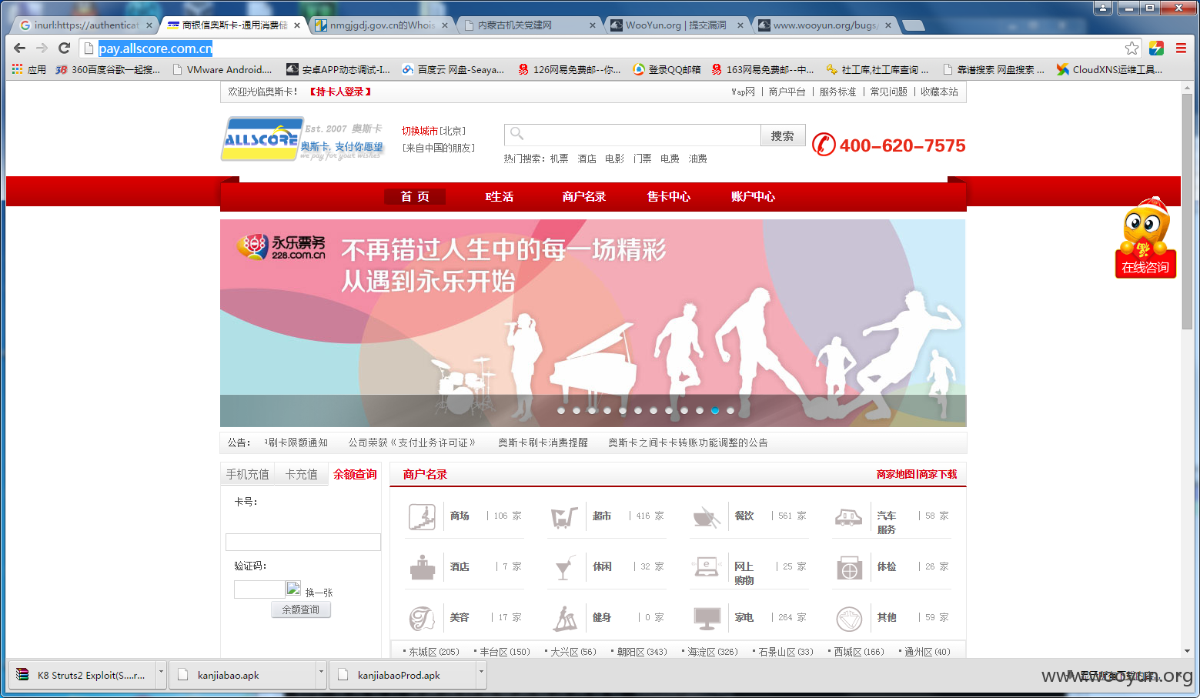Open the 餐饮 dining category icon

click(x=706, y=516)
